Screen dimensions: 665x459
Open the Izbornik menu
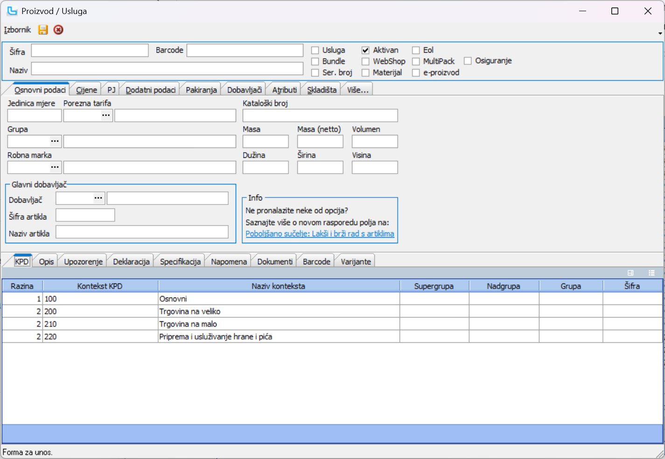coord(17,30)
